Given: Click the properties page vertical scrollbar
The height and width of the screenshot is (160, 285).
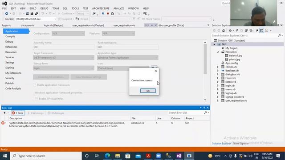Looking at the screenshot, I should coord(205,59).
